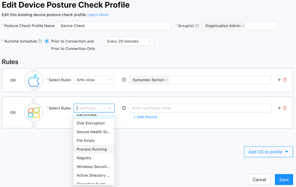The height and width of the screenshot is (187, 296).
Task: Click help icon next to Runtime Schedule
Action: [x=40, y=41]
